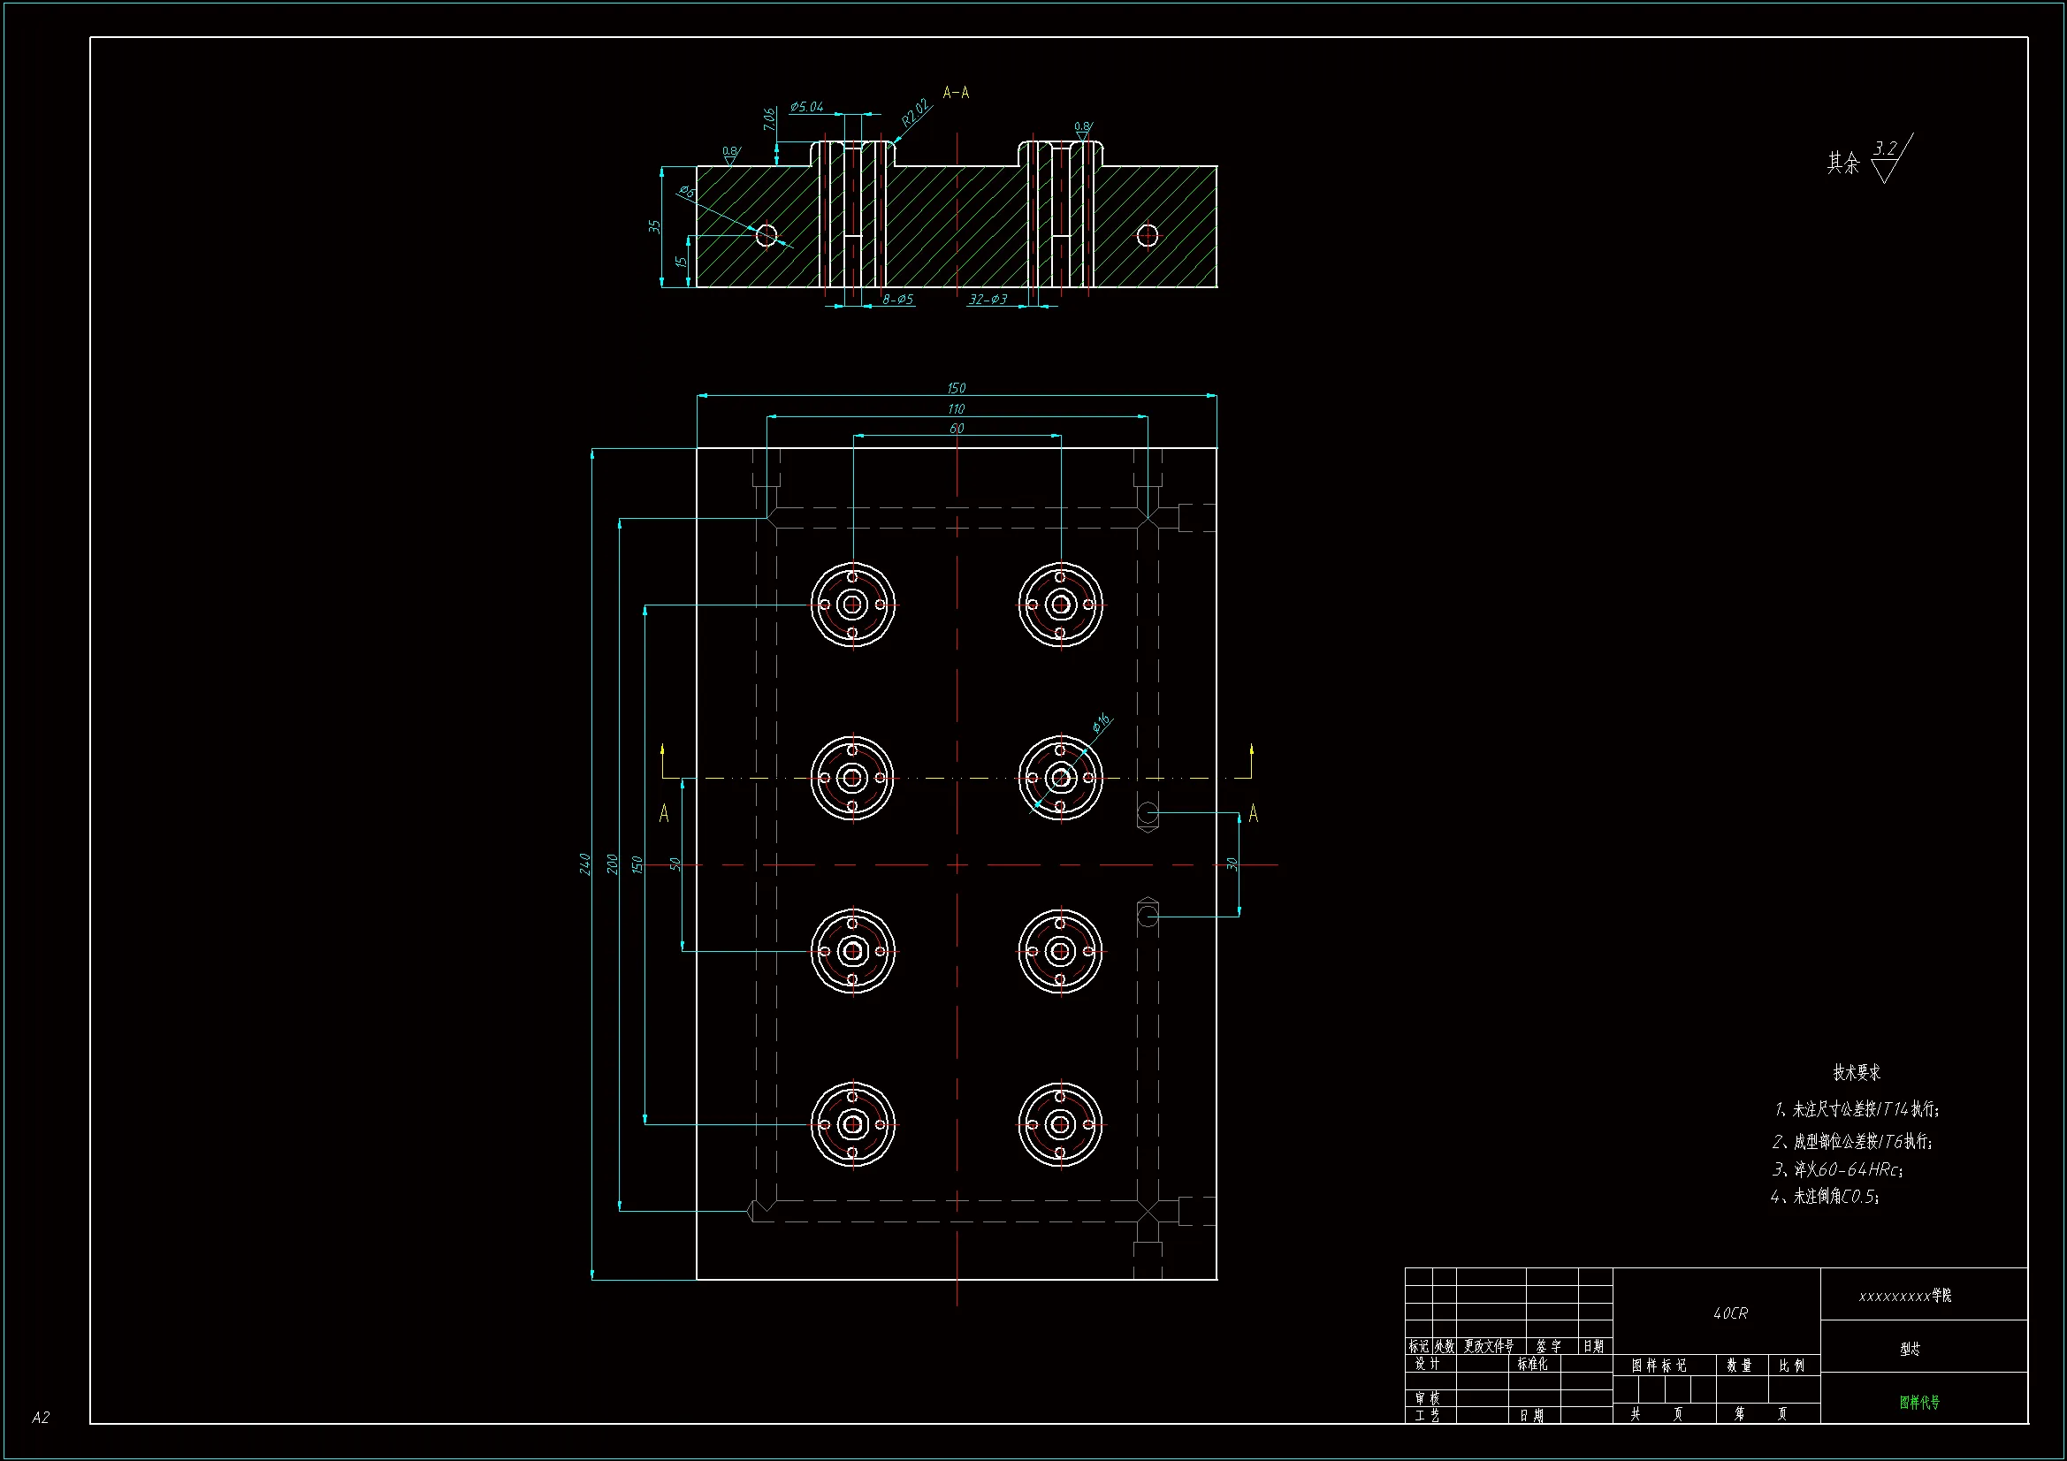Click the top-left core pin circle

(852, 605)
